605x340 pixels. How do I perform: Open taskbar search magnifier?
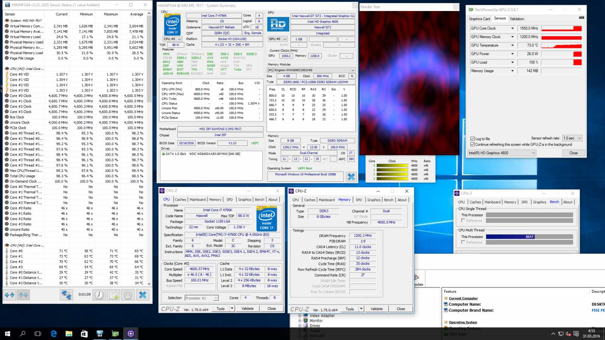tap(23, 334)
